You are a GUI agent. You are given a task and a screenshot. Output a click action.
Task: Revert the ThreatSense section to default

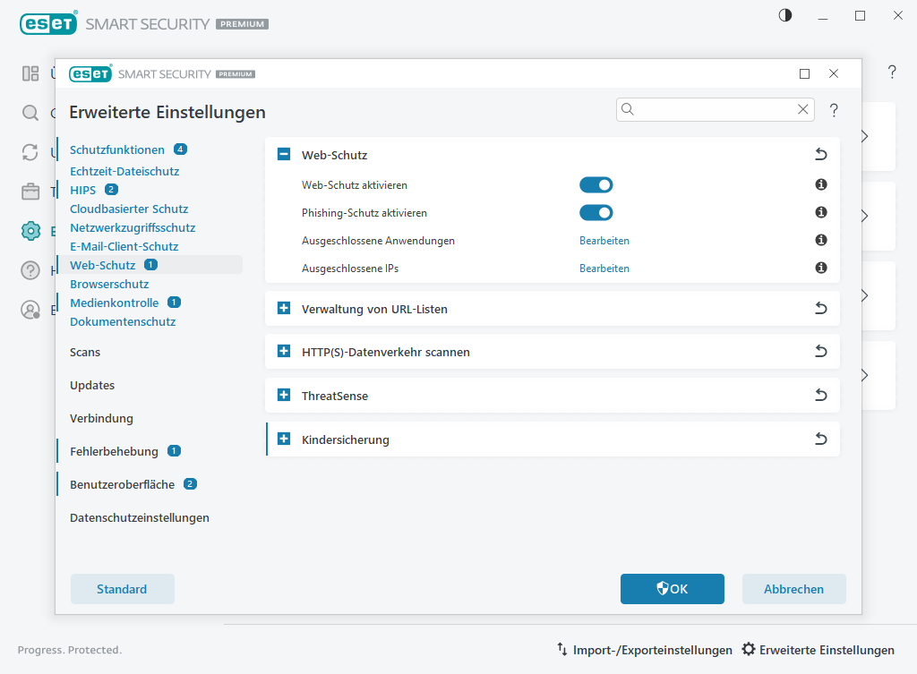click(x=820, y=396)
